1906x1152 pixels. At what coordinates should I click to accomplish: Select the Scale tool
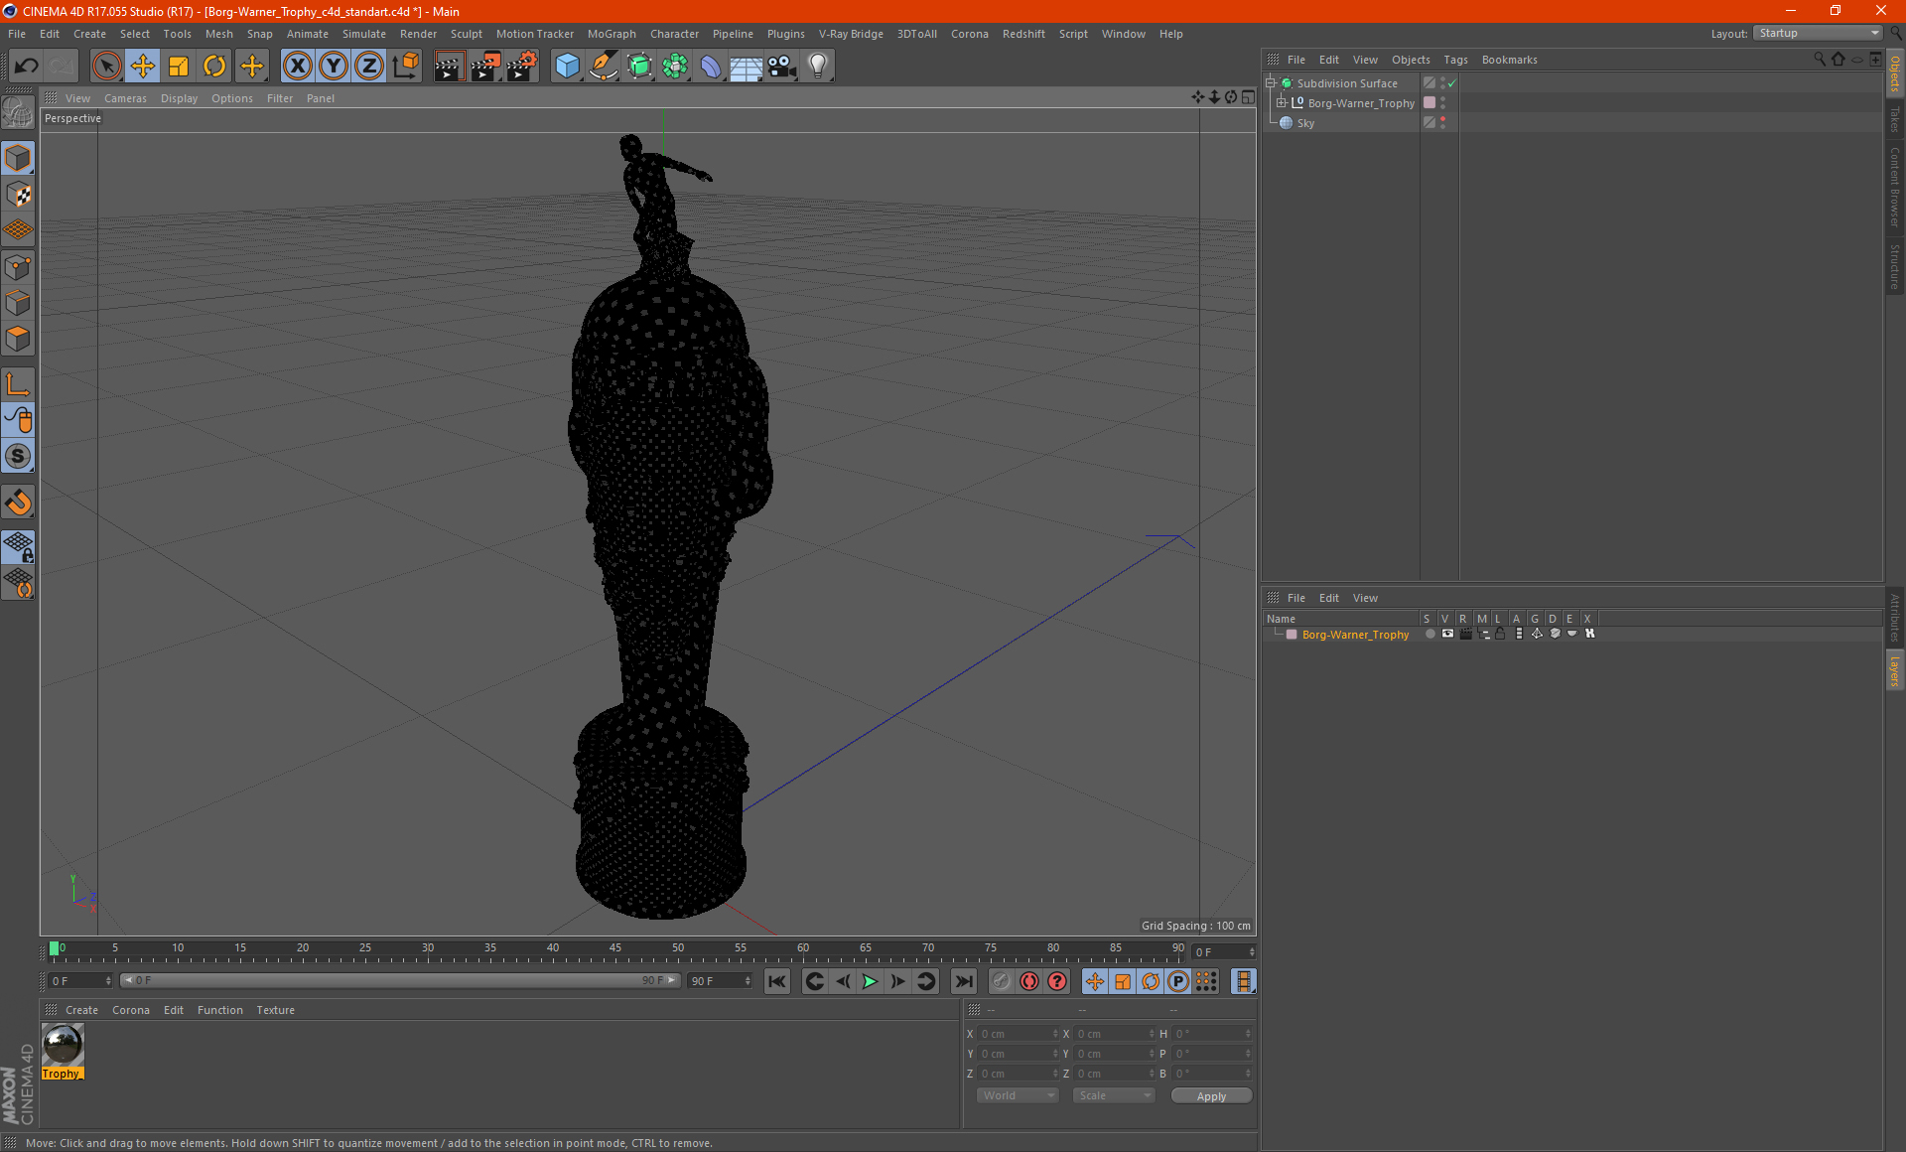(x=179, y=67)
